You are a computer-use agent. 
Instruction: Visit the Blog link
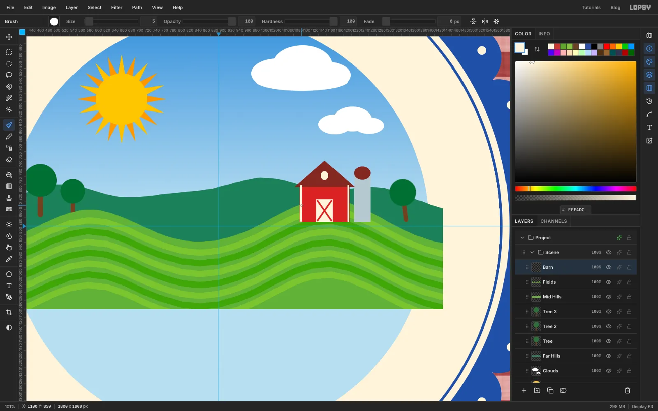(615, 7)
